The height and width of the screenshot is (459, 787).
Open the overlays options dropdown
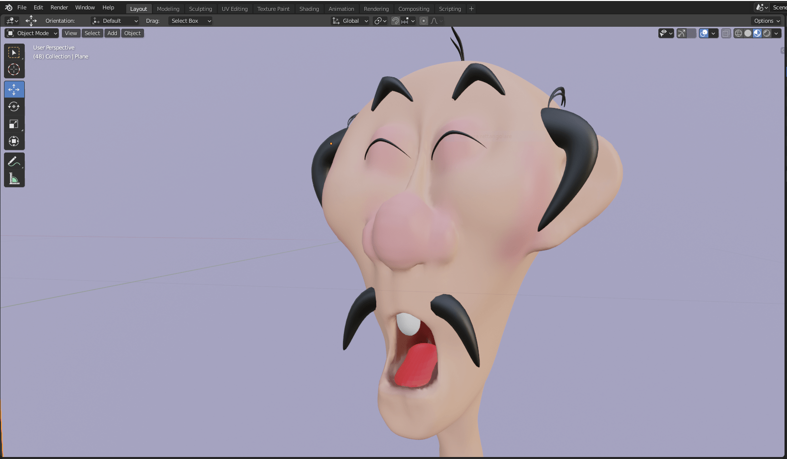click(x=713, y=33)
